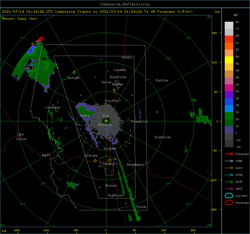This screenshot has height=234, width=250.
Task: Select the bright green 20-30 dBZ swatch
Action: [229, 116]
